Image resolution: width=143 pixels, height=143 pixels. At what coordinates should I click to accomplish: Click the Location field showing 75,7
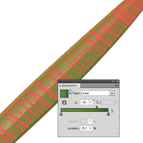coord(84,128)
